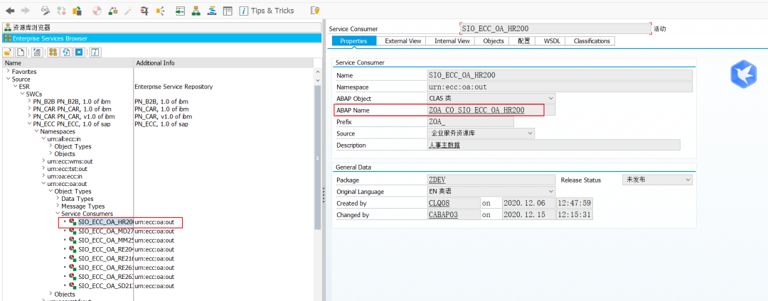Expand the Favorites tree node
Screen dimensions: 768x301
(8, 71)
